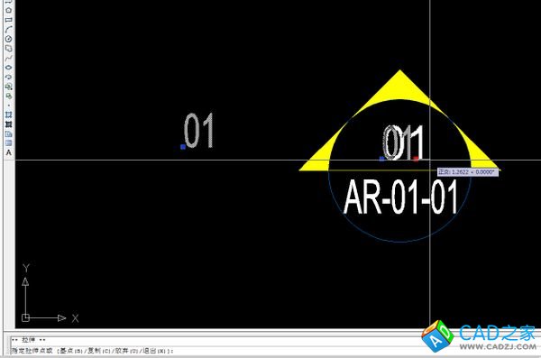Open the www.cadzj.com watermark link
This screenshot has width=541, height=358.
pos(498,346)
